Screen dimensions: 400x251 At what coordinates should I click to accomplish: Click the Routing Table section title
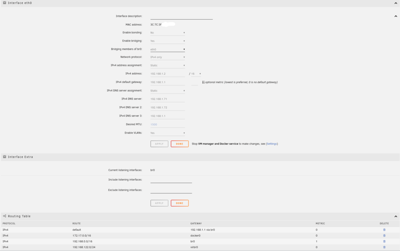[19, 216]
